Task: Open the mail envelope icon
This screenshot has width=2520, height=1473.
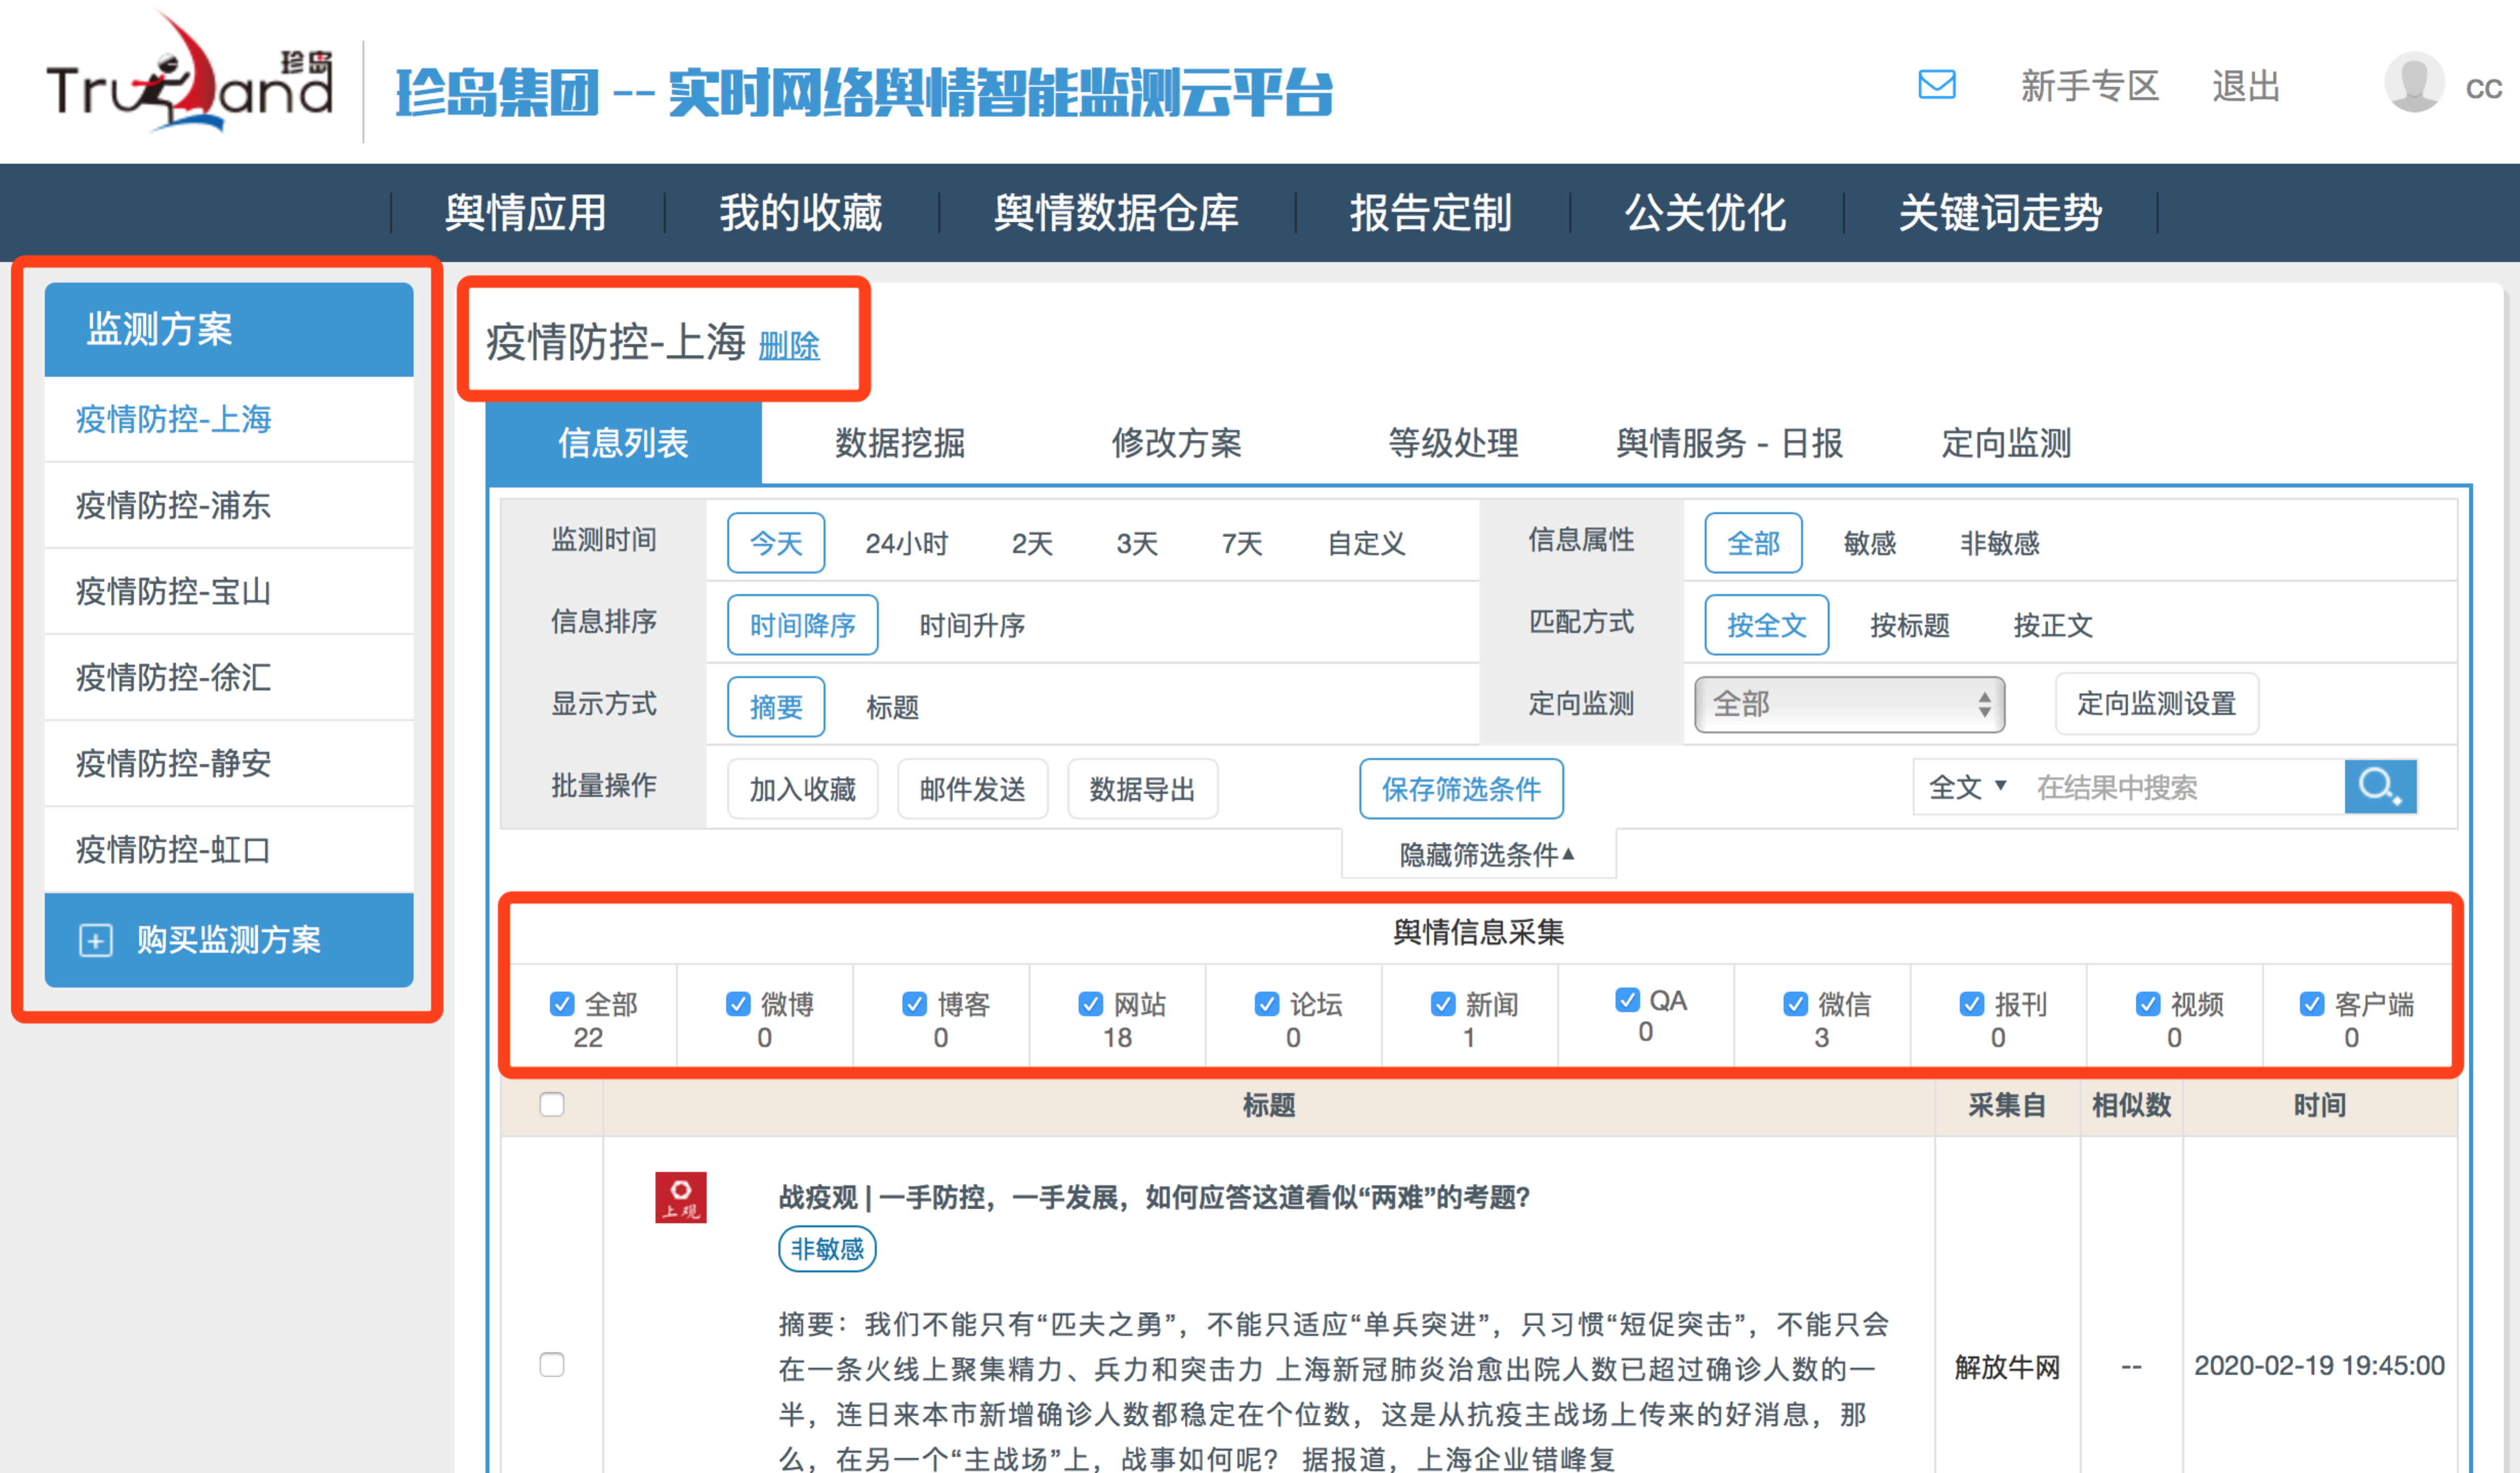Action: 1936,85
